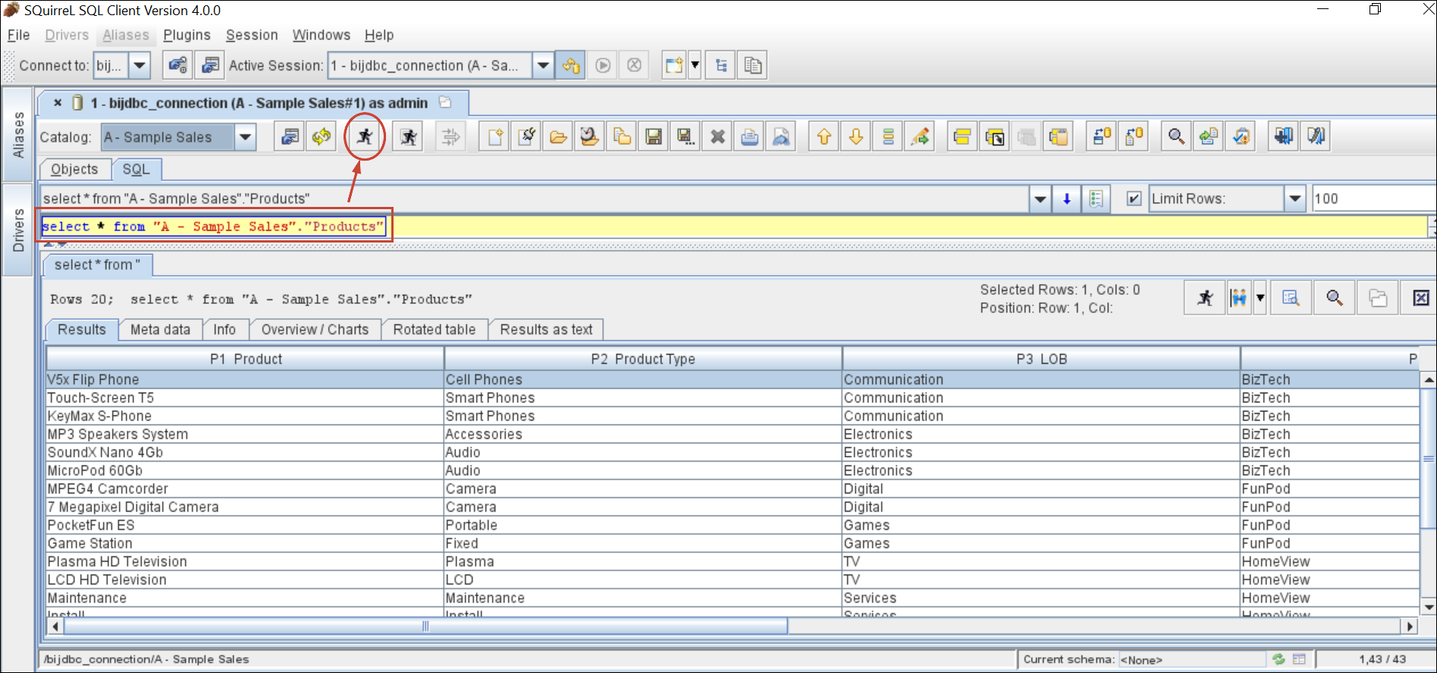This screenshot has width=1437, height=673.
Task: Expand the Active Session dropdown
Action: (x=543, y=66)
